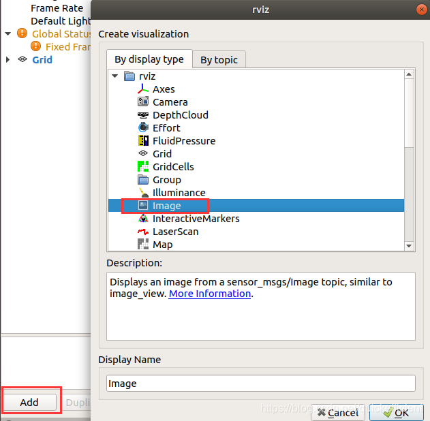
Task: Click the Fixed Frame warning icon
Action: (35, 46)
